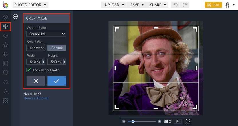Zoom in with the plus icon

click(x=160, y=121)
